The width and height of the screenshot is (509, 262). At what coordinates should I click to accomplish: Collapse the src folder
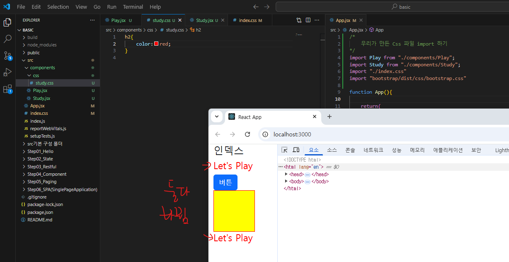(58, 60)
